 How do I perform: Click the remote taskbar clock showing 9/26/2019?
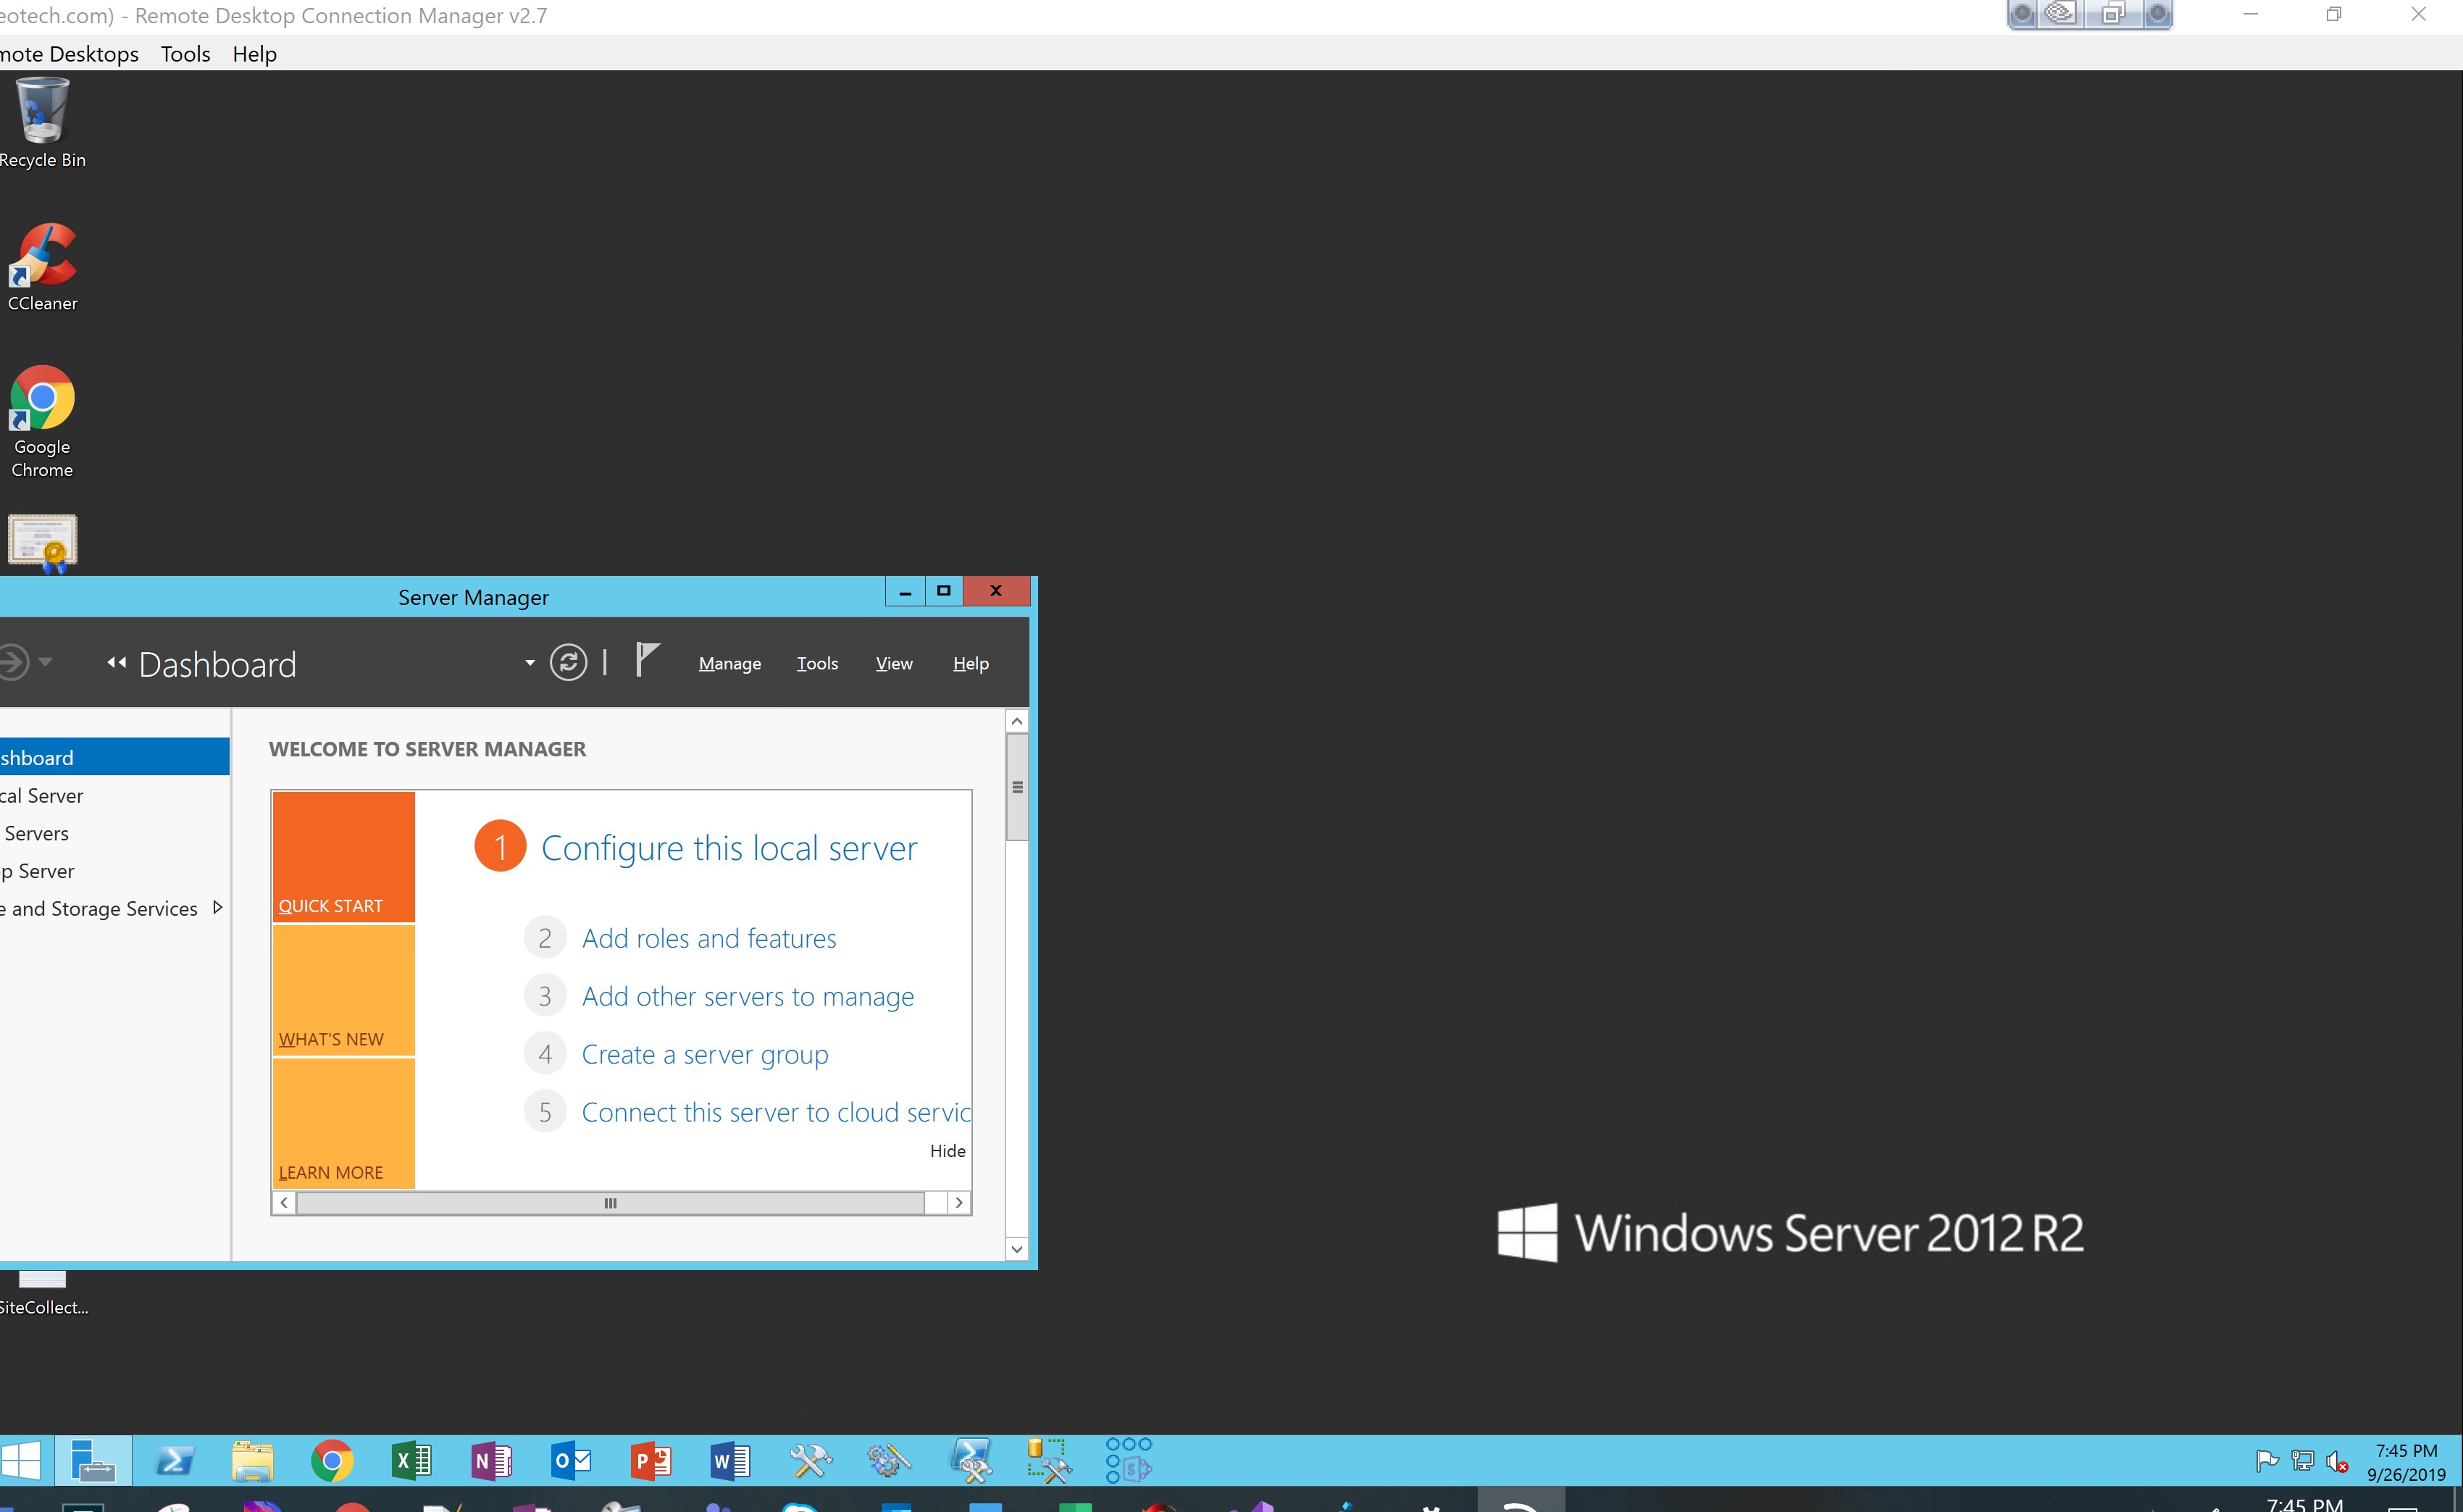coord(2406,1462)
